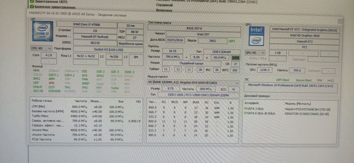Click green check icon beside Безпечне завантаження

coord(32,7)
